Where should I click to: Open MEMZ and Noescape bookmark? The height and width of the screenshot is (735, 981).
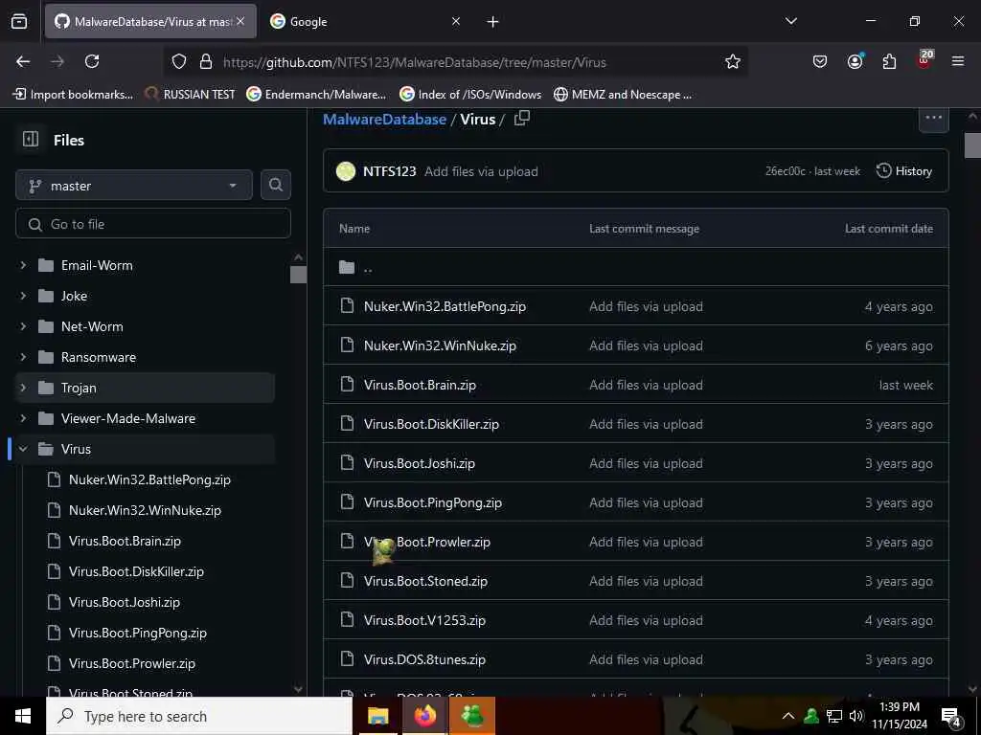(x=623, y=95)
